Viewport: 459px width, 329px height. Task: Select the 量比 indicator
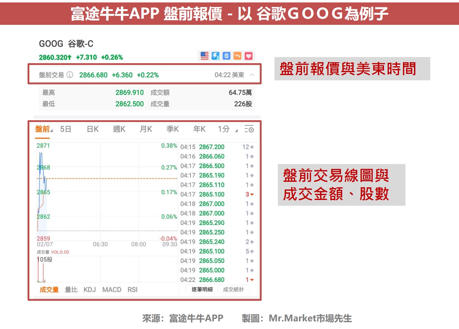click(71, 290)
